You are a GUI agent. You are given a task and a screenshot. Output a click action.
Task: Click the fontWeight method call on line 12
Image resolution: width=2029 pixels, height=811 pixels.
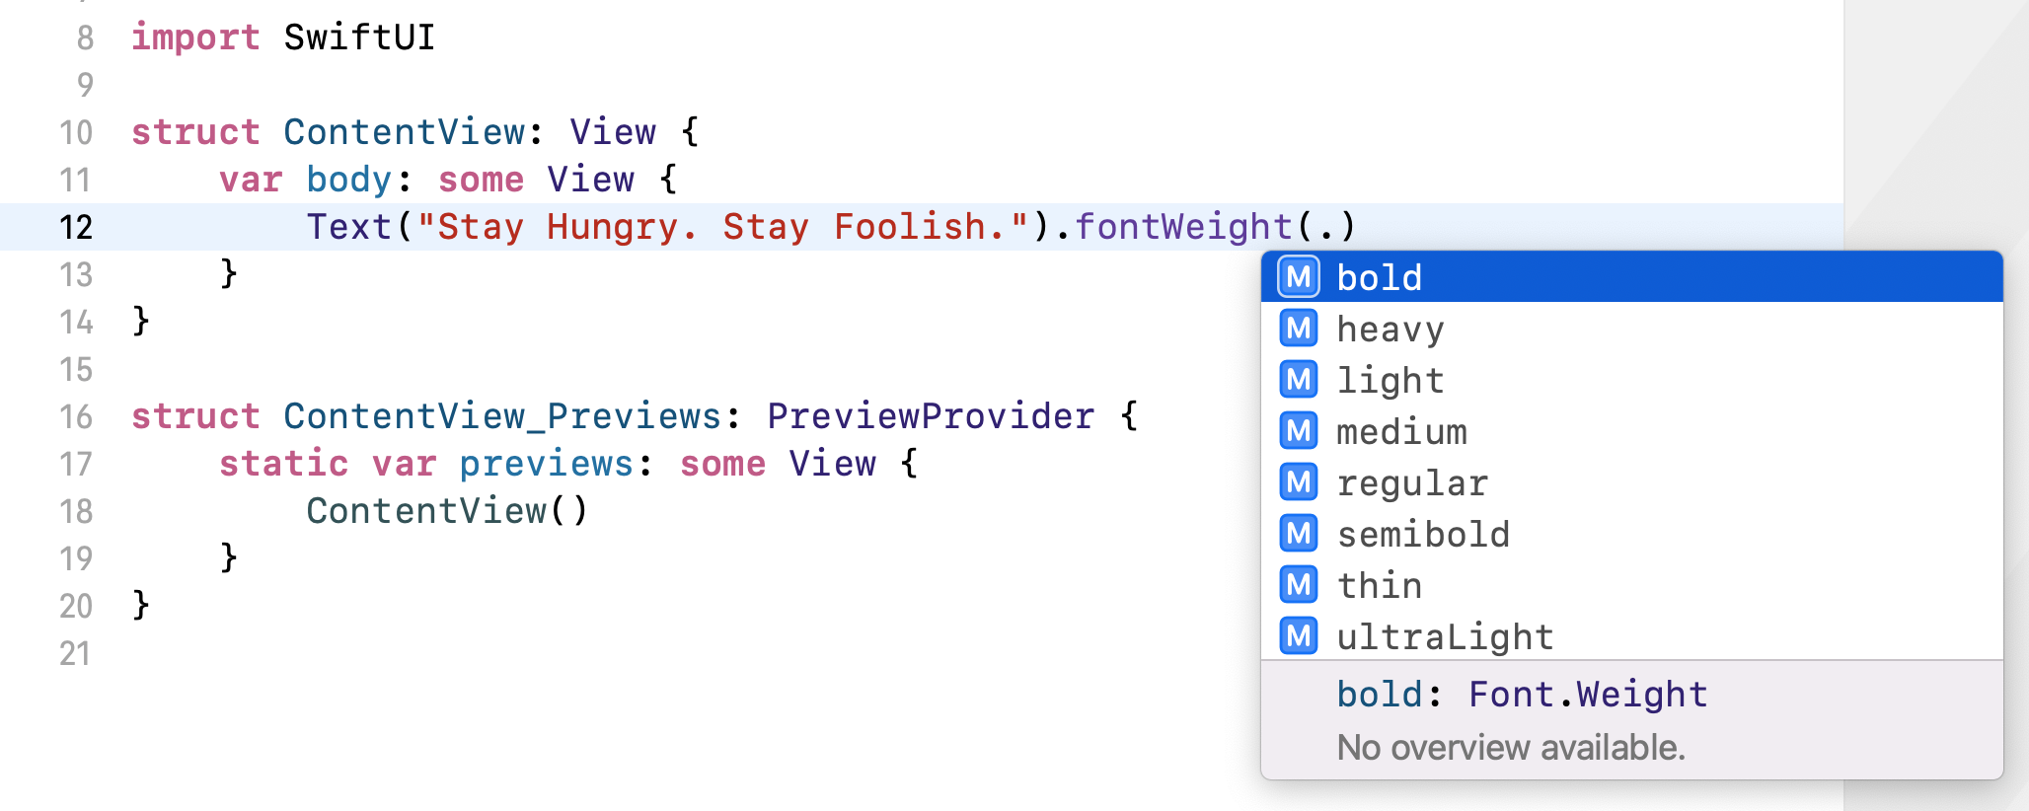coord(1183,226)
